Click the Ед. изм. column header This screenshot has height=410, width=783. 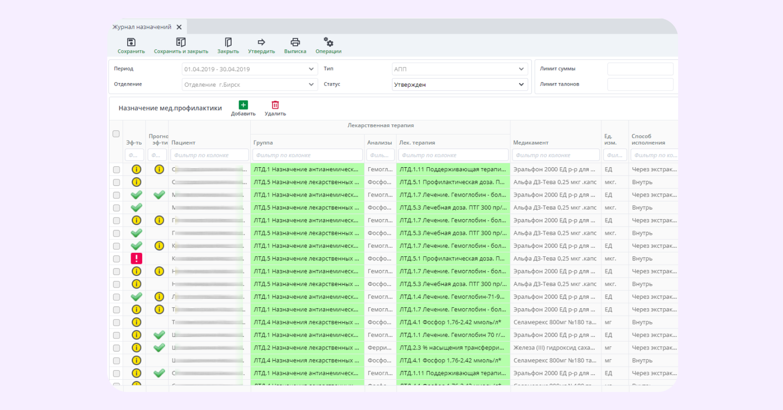(610, 140)
